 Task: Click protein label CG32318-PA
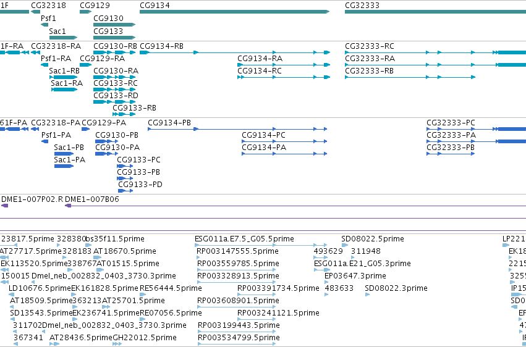pos(56,123)
